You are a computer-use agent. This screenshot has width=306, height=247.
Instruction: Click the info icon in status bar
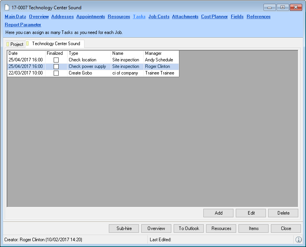(298, 240)
